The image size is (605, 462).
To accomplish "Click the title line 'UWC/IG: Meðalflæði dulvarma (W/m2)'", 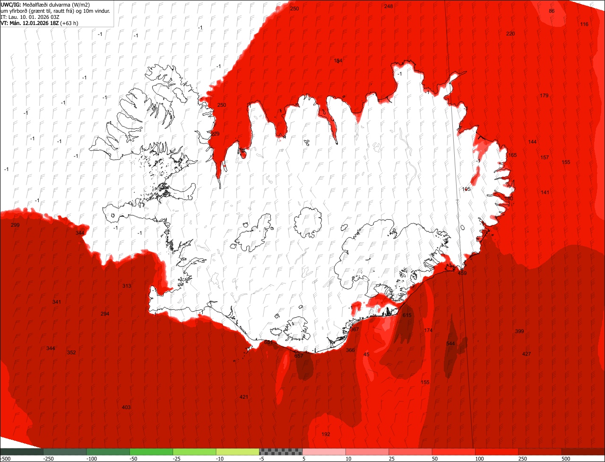I will tap(45, 5).
